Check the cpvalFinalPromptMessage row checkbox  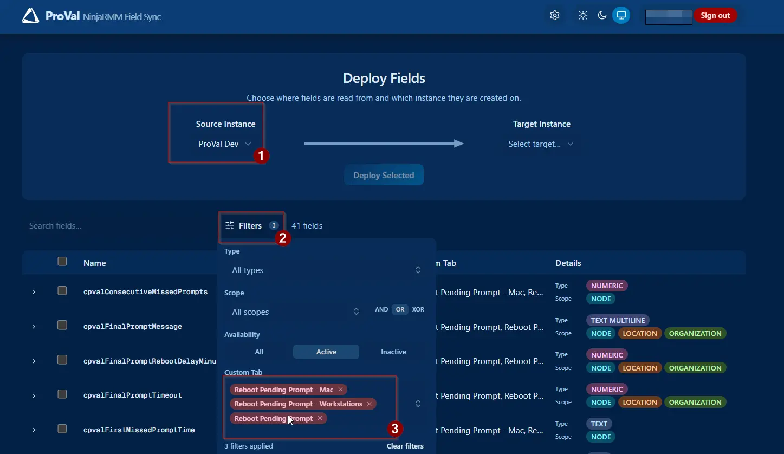(x=62, y=325)
